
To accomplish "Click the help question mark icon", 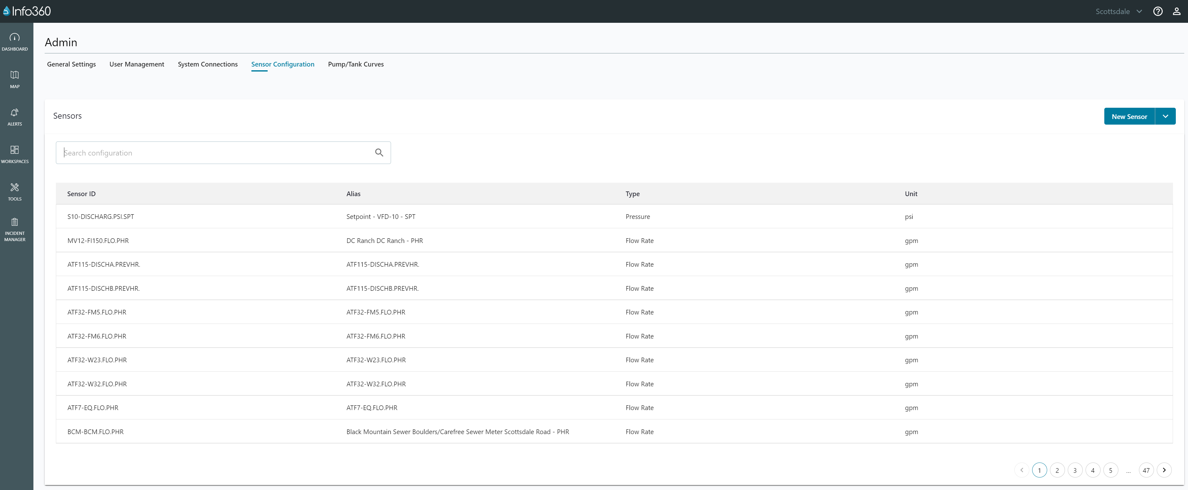I will (1158, 12).
